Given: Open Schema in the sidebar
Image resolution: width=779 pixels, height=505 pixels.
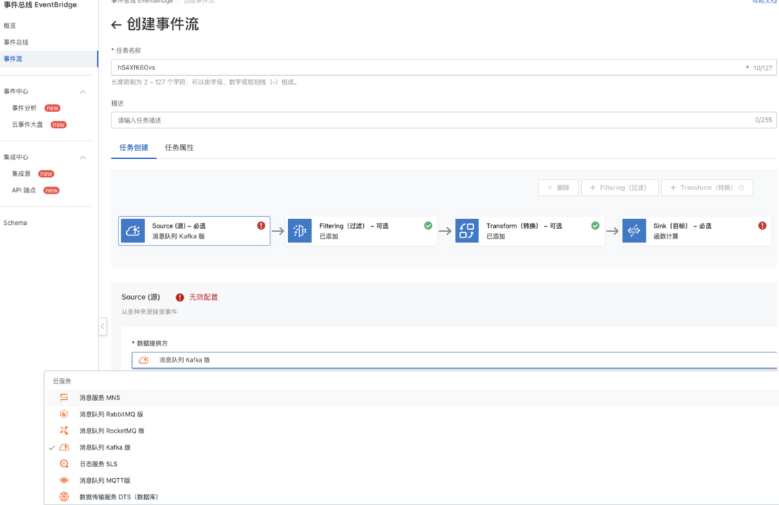Looking at the screenshot, I should pos(16,223).
